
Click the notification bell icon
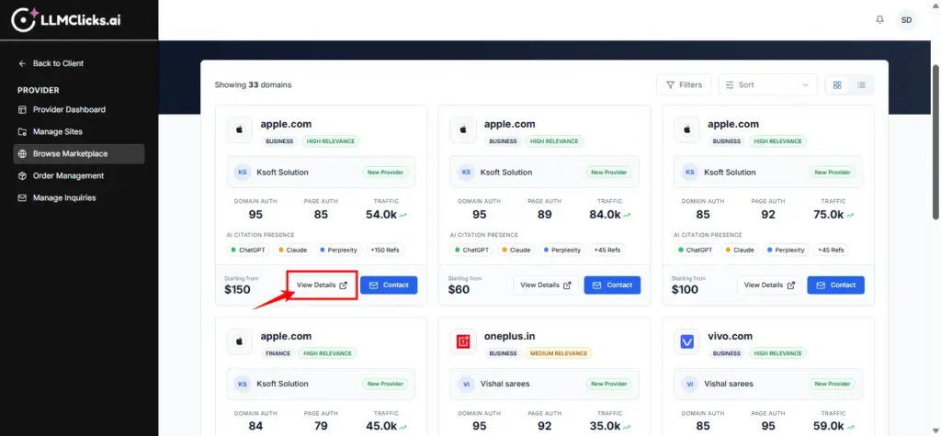[x=879, y=19]
